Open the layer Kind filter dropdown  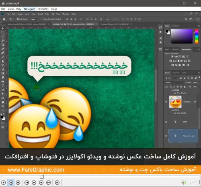coord(171,78)
